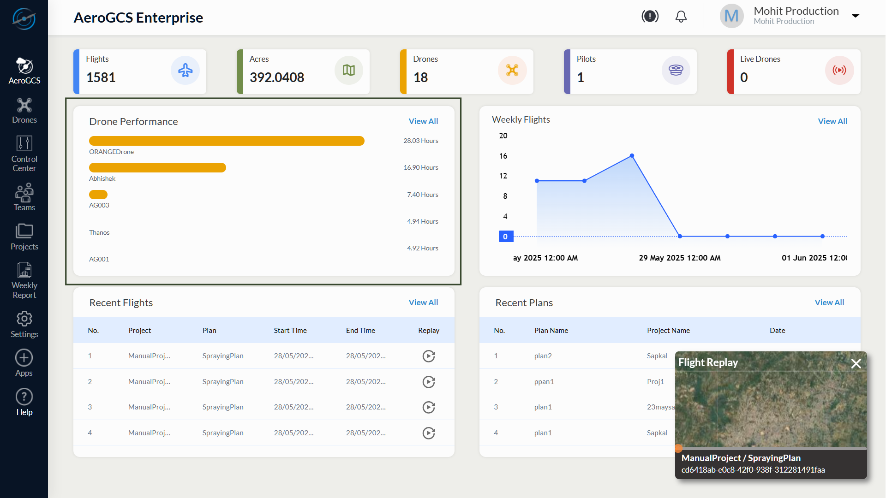Select the Pilots 1 stat card
886x498 pixels.
630,71
